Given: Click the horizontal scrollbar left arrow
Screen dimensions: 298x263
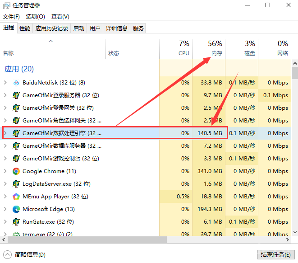Looking at the screenshot, I should click(x=4, y=240).
